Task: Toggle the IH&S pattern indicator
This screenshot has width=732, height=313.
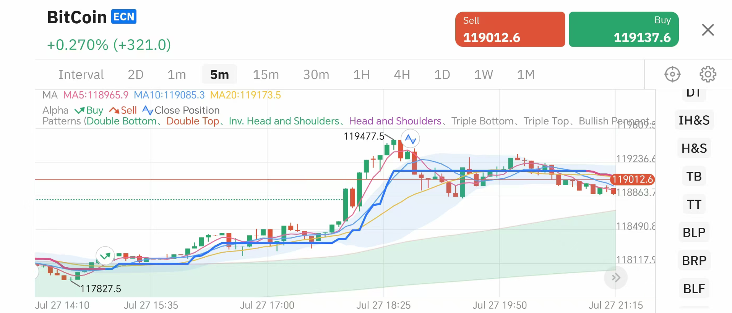Action: 694,120
